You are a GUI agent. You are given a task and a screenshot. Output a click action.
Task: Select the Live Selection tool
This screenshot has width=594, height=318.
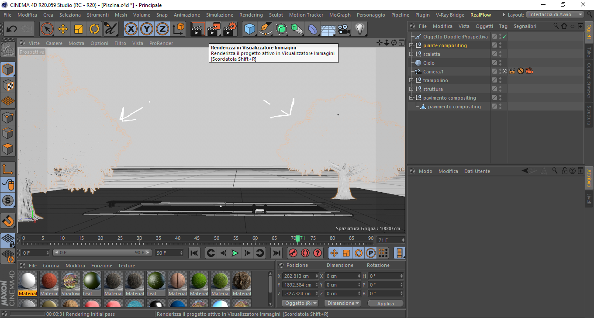(x=47, y=29)
